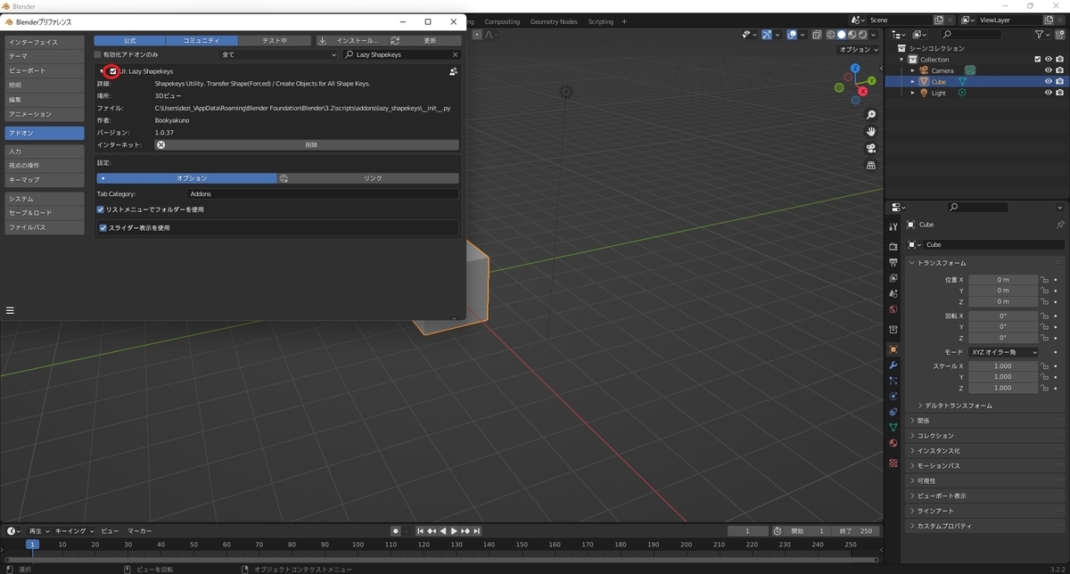1070x574 pixels.
Task: Hide Cube object with eye icon
Action: (1048, 81)
